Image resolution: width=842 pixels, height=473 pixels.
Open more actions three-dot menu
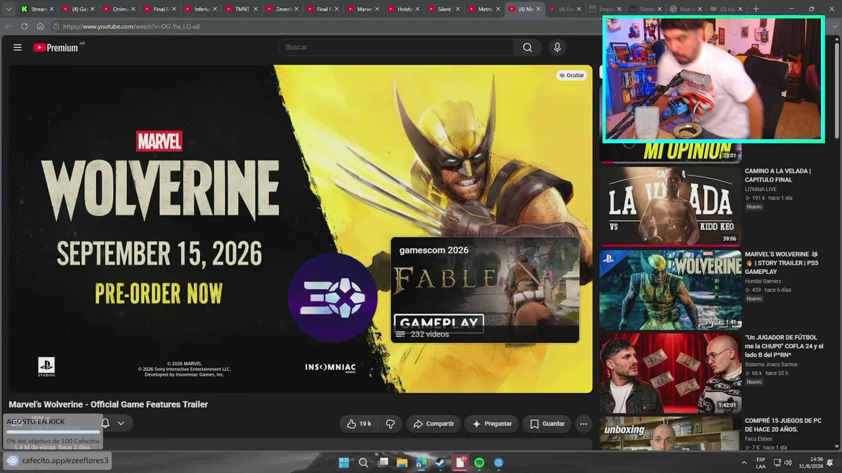(583, 424)
